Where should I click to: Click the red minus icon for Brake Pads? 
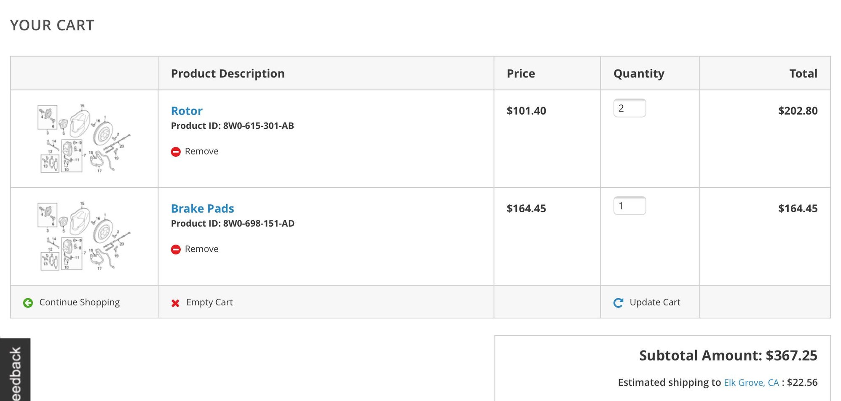[x=176, y=249]
